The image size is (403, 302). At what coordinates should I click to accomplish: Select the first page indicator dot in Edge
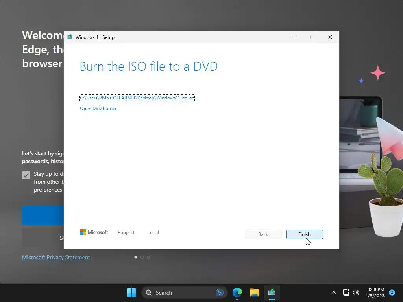coord(136,257)
